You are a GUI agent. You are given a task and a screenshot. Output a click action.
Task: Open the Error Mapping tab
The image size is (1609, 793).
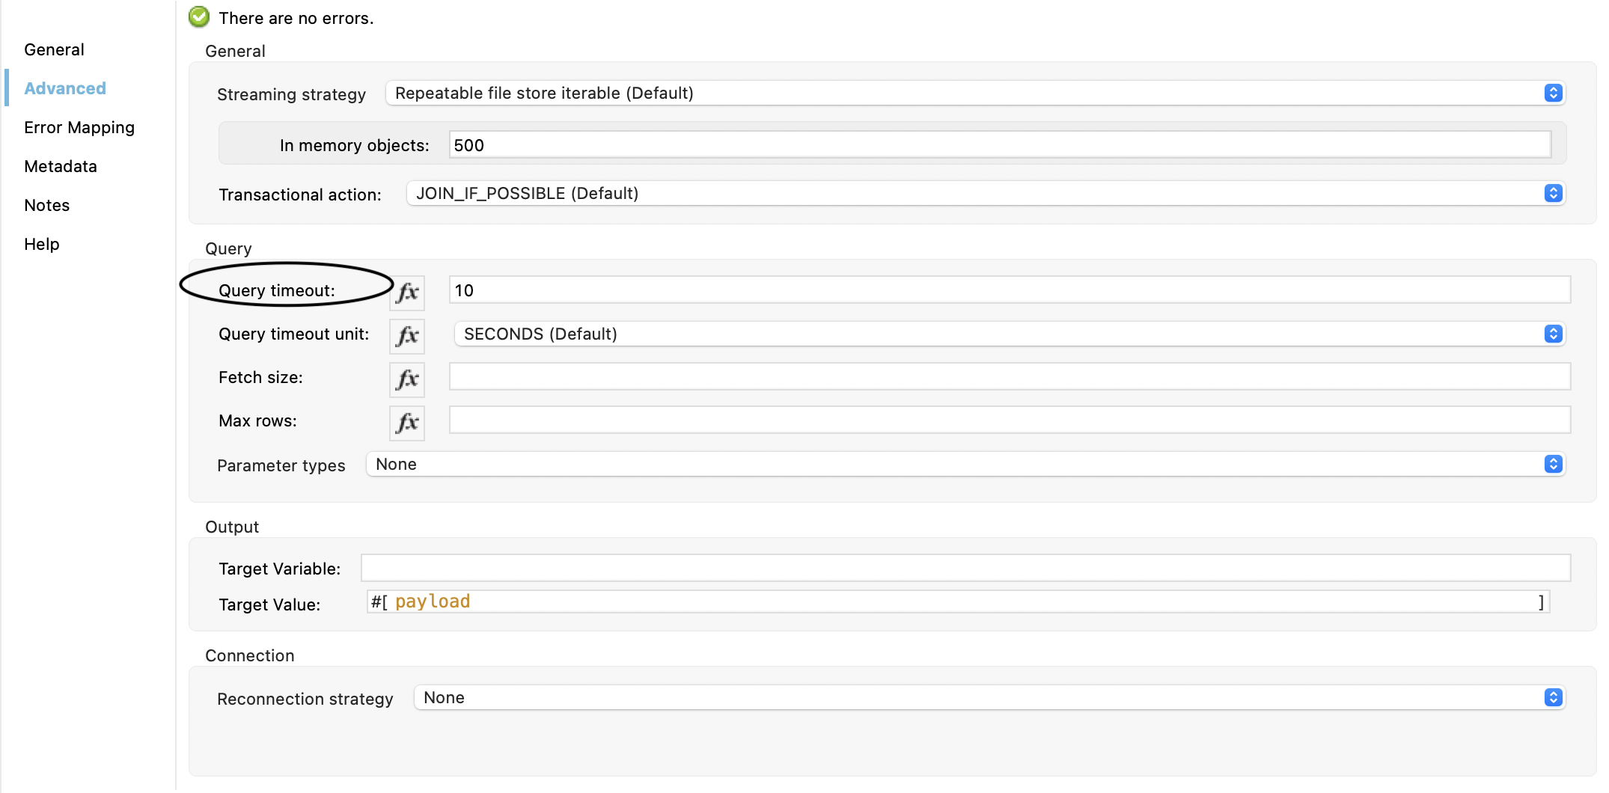[79, 127]
